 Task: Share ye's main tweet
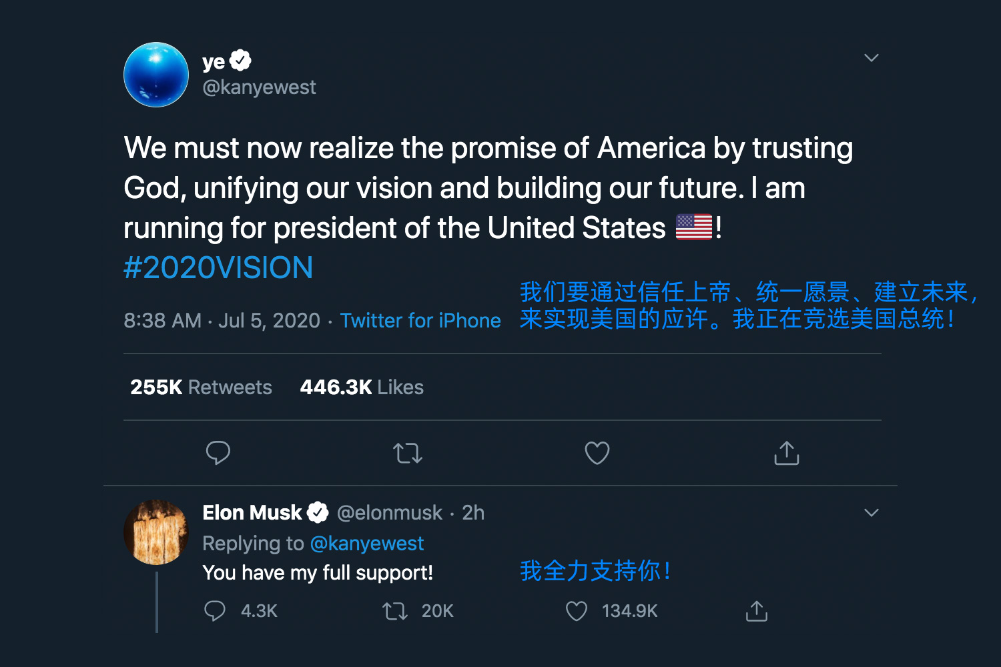pyautogui.click(x=787, y=453)
